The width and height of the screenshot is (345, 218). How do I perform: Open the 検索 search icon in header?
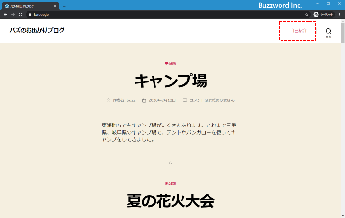click(328, 33)
